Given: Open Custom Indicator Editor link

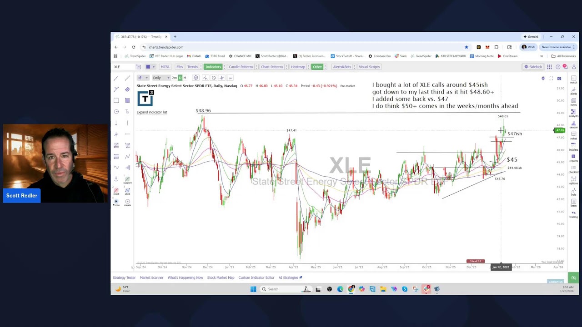Looking at the screenshot, I should coord(256,277).
